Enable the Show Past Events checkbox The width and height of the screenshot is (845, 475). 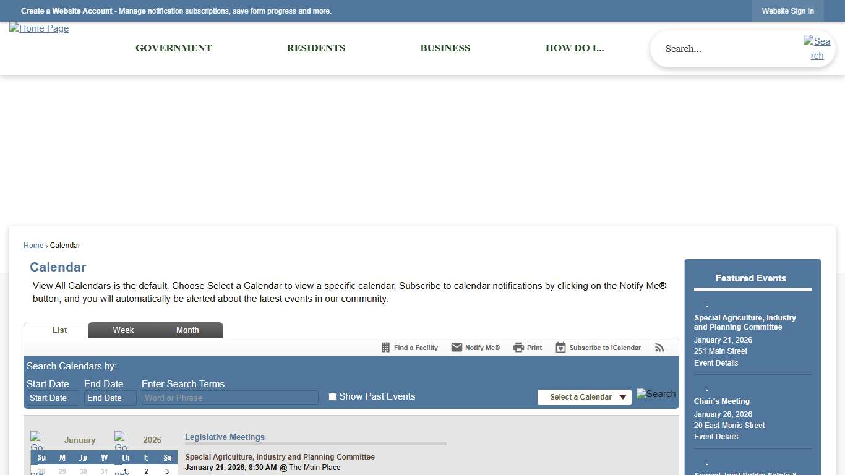[332, 396]
